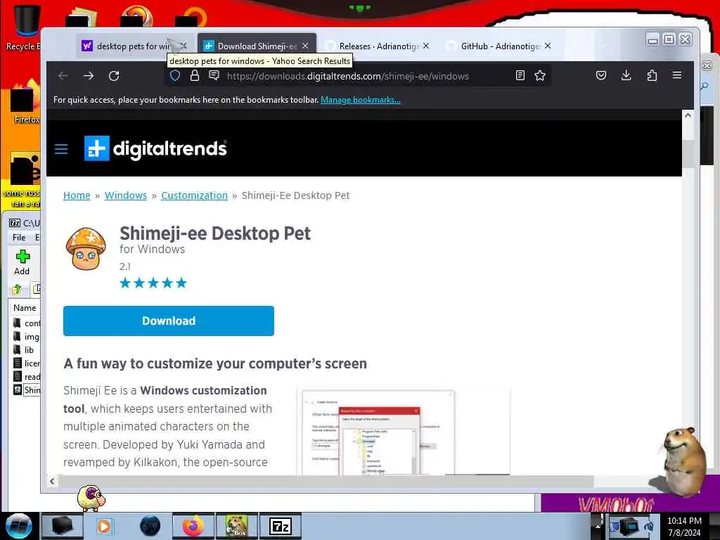720x540 pixels.
Task: Click the browser back arrow
Action: click(x=63, y=76)
